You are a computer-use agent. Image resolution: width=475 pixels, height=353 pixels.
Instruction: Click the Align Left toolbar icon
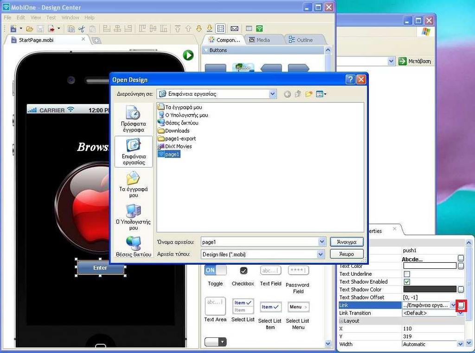(x=107, y=29)
